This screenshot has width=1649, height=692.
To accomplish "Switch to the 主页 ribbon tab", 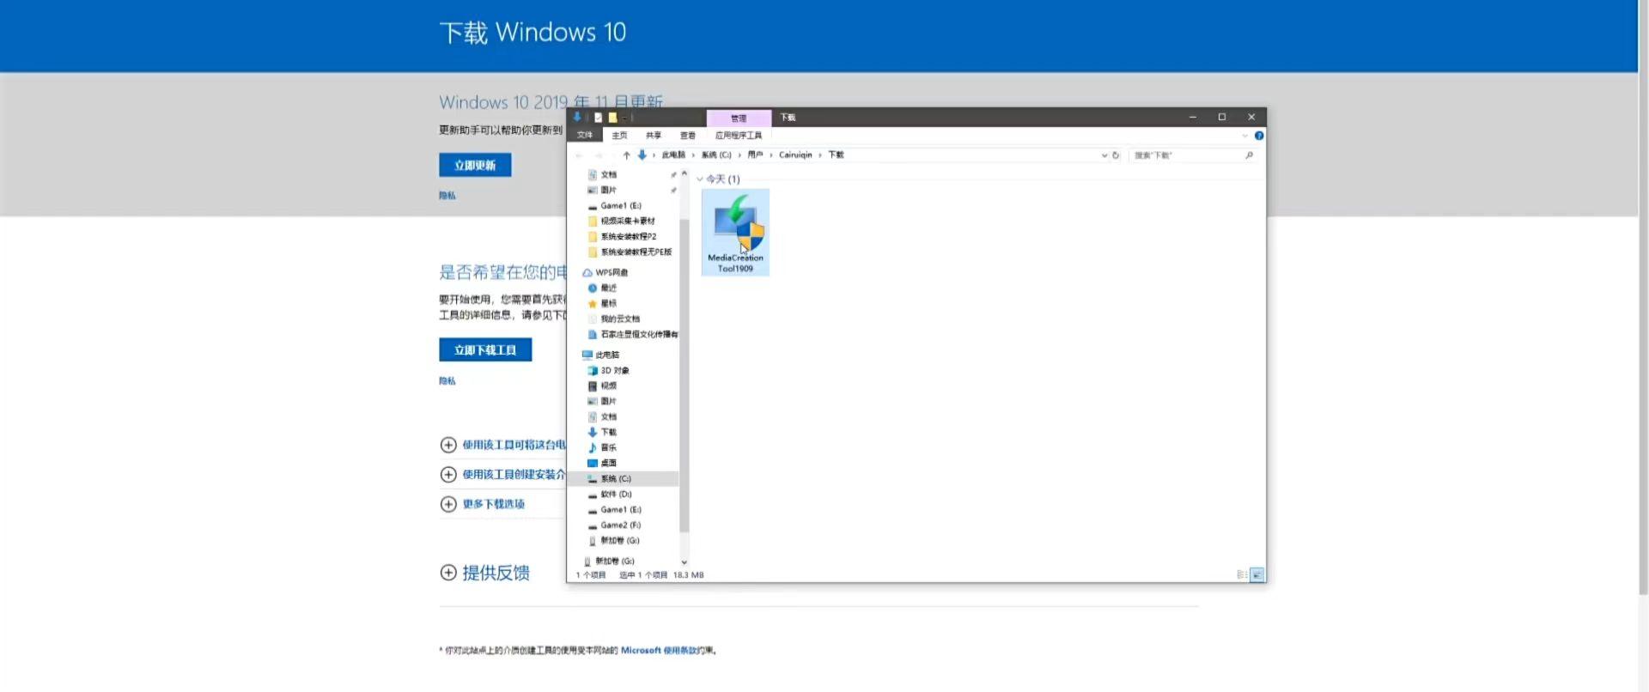I will 619,135.
